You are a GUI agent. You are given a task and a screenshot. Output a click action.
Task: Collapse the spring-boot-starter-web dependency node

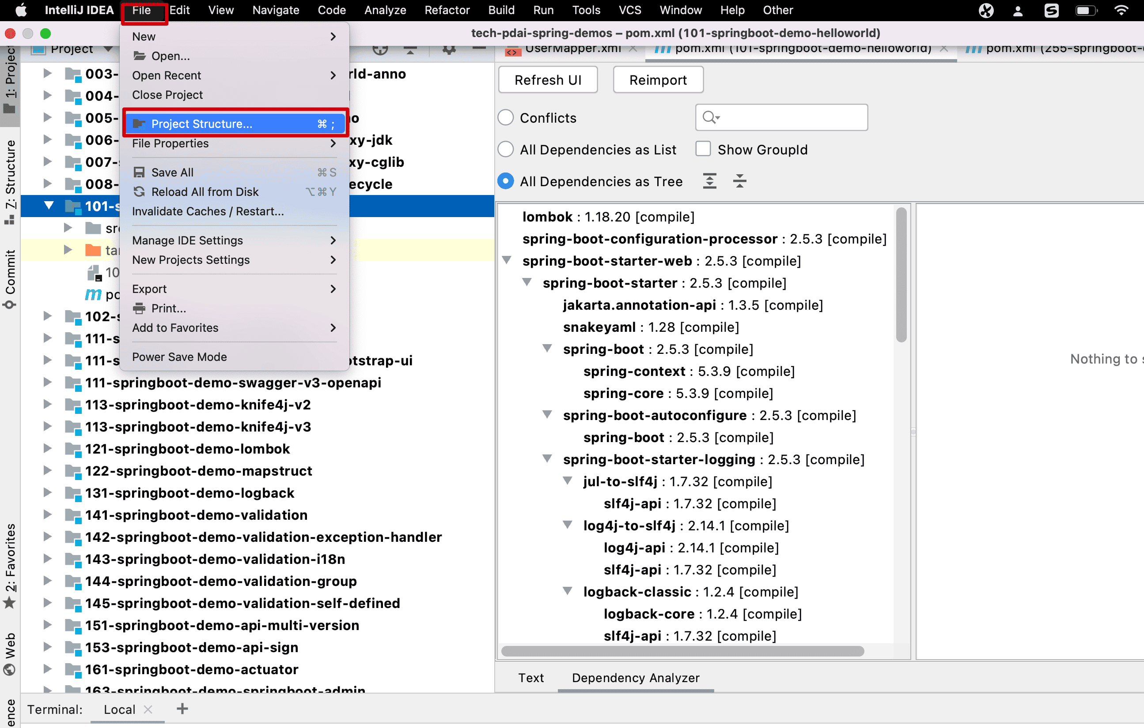pos(507,260)
